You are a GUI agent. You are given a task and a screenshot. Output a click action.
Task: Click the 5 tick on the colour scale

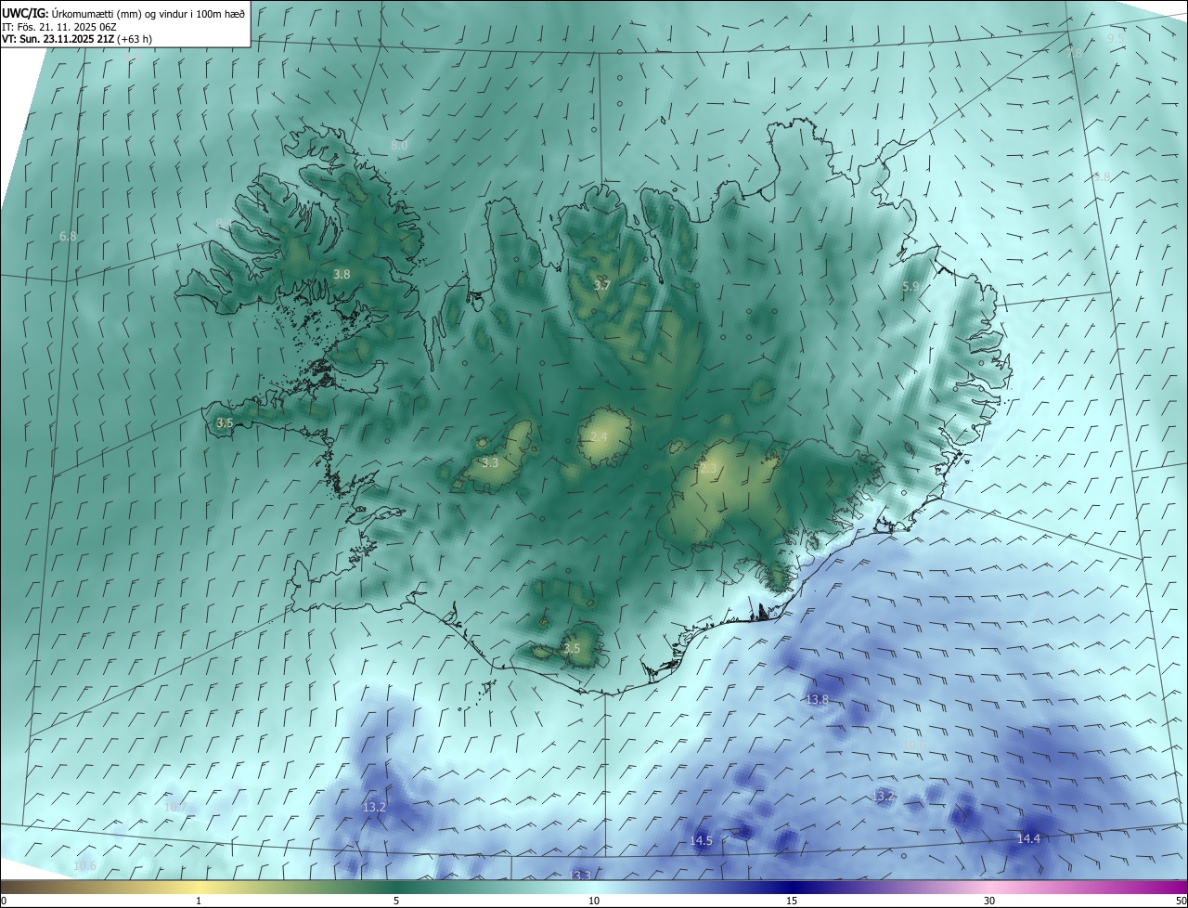[x=396, y=901]
